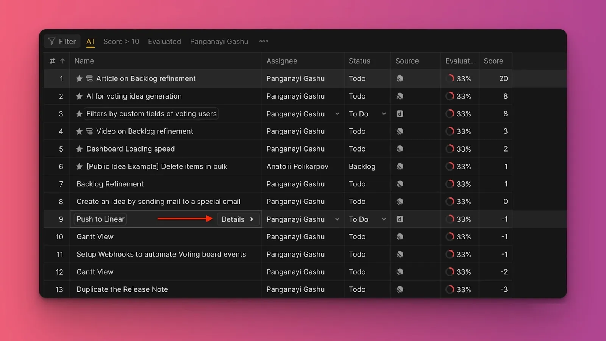Select the Evaluated view tab
The image size is (606, 341).
tap(164, 41)
